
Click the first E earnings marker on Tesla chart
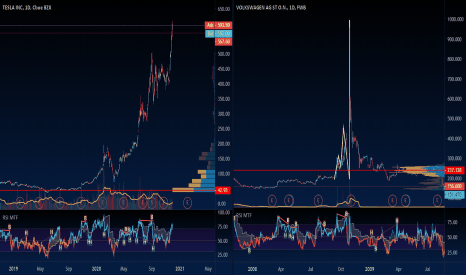tap(19, 203)
